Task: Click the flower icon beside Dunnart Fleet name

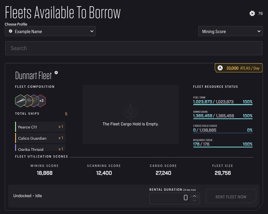Action: point(56,72)
